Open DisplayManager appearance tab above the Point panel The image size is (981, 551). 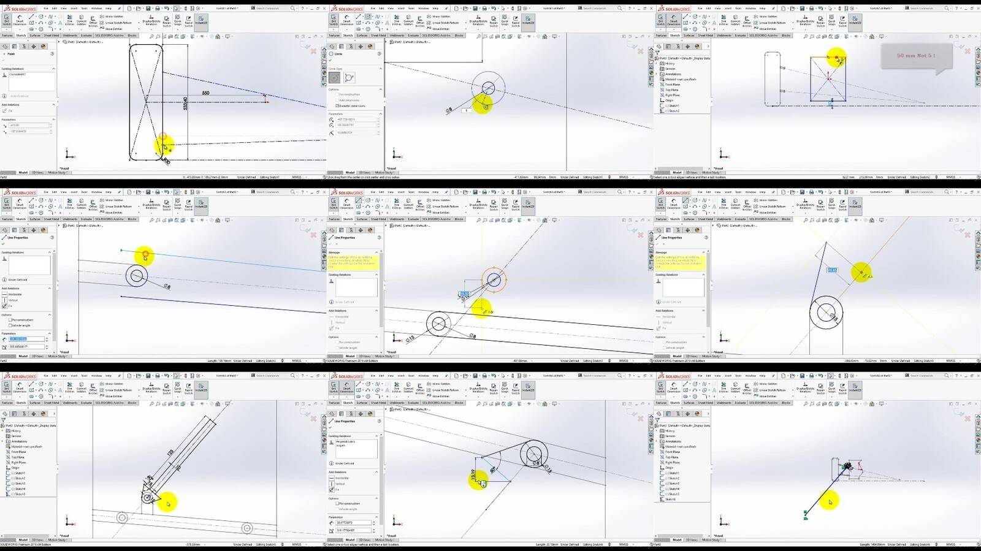click(43, 47)
